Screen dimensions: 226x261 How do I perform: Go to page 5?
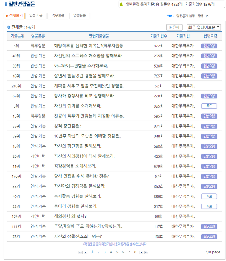click(x=117, y=252)
